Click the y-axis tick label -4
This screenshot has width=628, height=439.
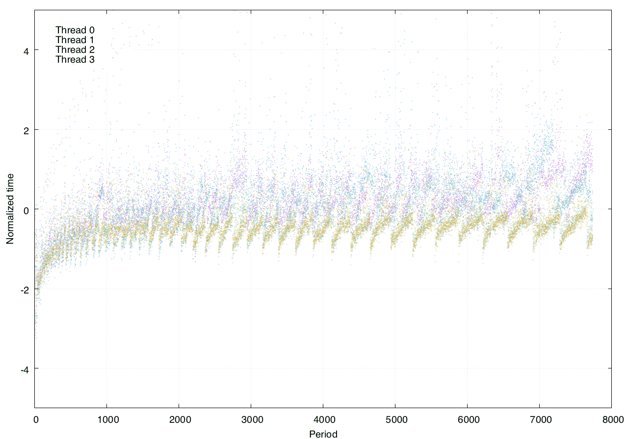point(25,369)
